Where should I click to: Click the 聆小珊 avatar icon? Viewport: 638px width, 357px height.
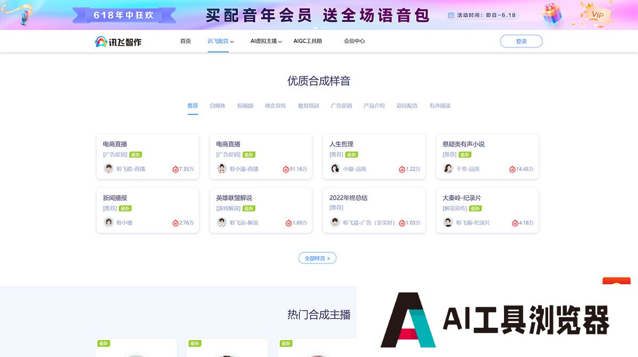tap(108, 222)
